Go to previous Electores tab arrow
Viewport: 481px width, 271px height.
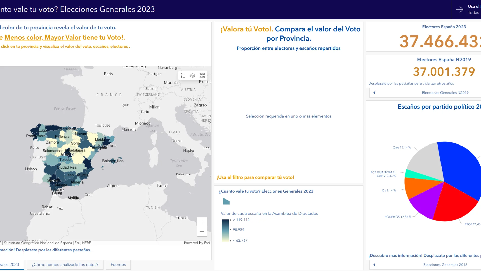tap(374, 93)
